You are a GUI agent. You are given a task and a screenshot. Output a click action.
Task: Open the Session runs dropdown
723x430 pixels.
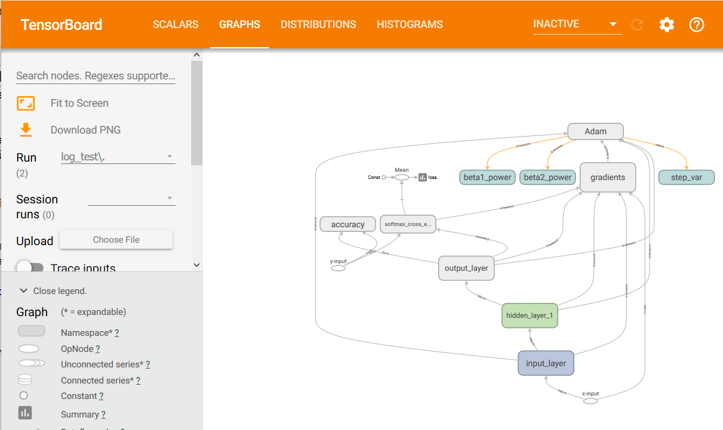(131, 199)
